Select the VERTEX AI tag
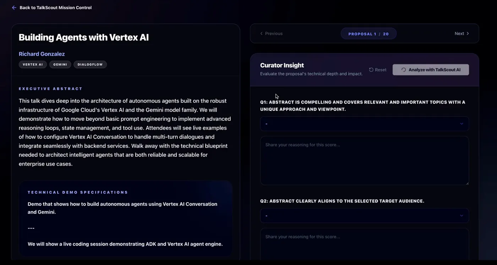Image resolution: width=497 pixels, height=265 pixels. pos(33,65)
